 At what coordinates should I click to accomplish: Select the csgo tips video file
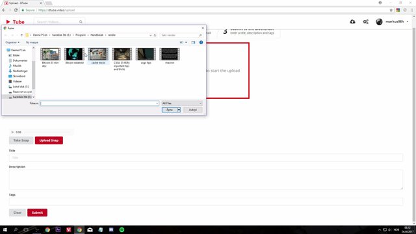[146, 56]
